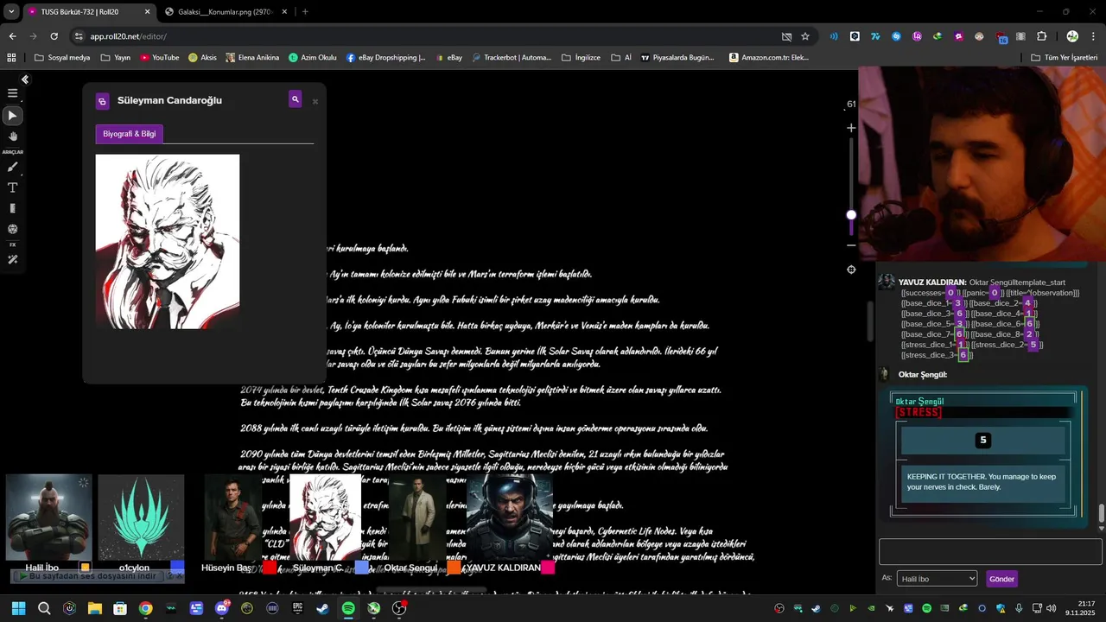Click the chat message input box

click(x=990, y=552)
